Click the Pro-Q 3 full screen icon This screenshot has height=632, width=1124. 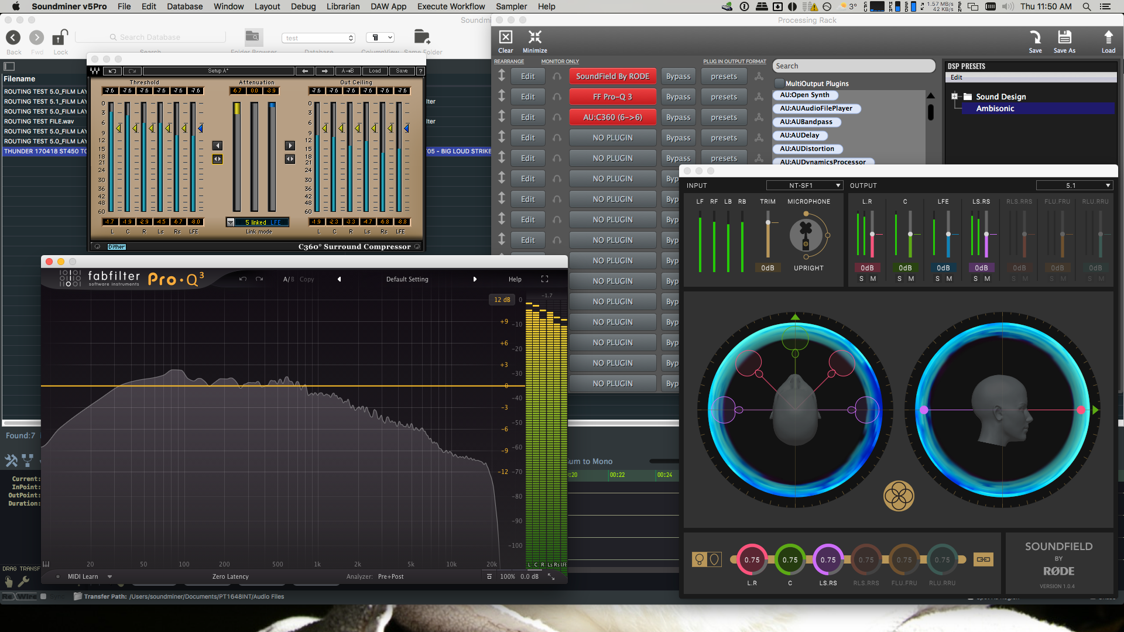tap(544, 279)
